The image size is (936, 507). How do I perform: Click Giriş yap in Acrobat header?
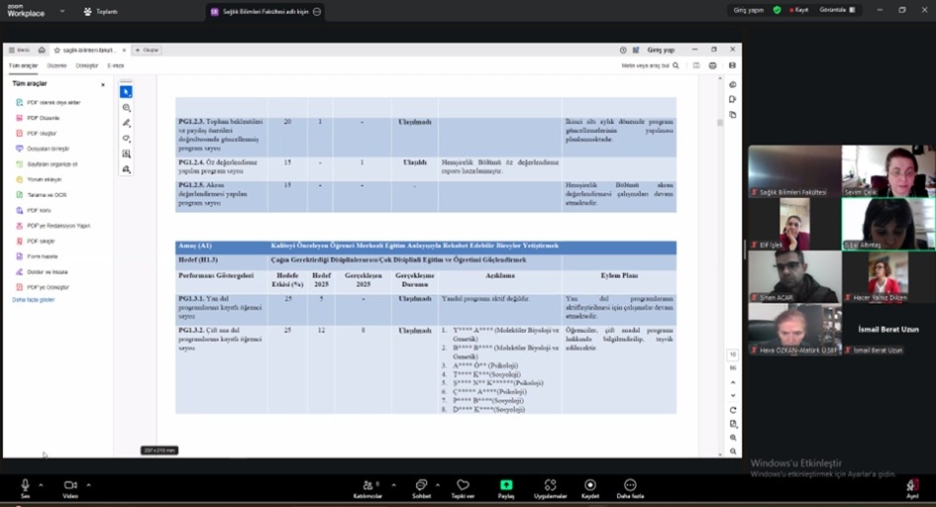[661, 50]
